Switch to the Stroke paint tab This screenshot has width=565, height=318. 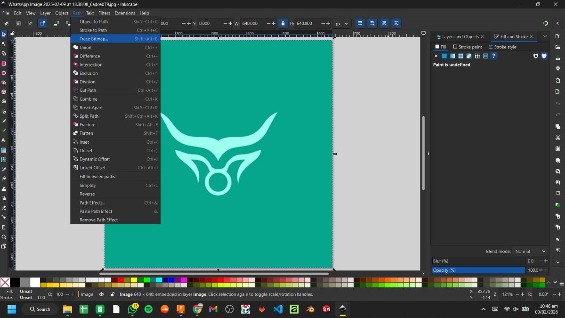(468, 47)
